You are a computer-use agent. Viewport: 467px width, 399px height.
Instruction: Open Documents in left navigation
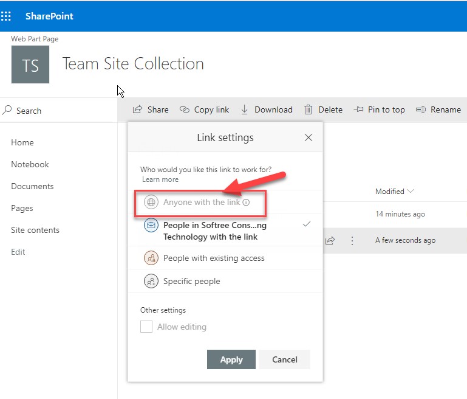pos(32,186)
